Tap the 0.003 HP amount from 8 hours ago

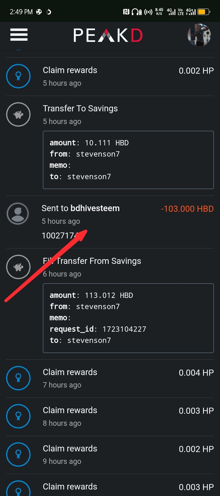coord(196,411)
